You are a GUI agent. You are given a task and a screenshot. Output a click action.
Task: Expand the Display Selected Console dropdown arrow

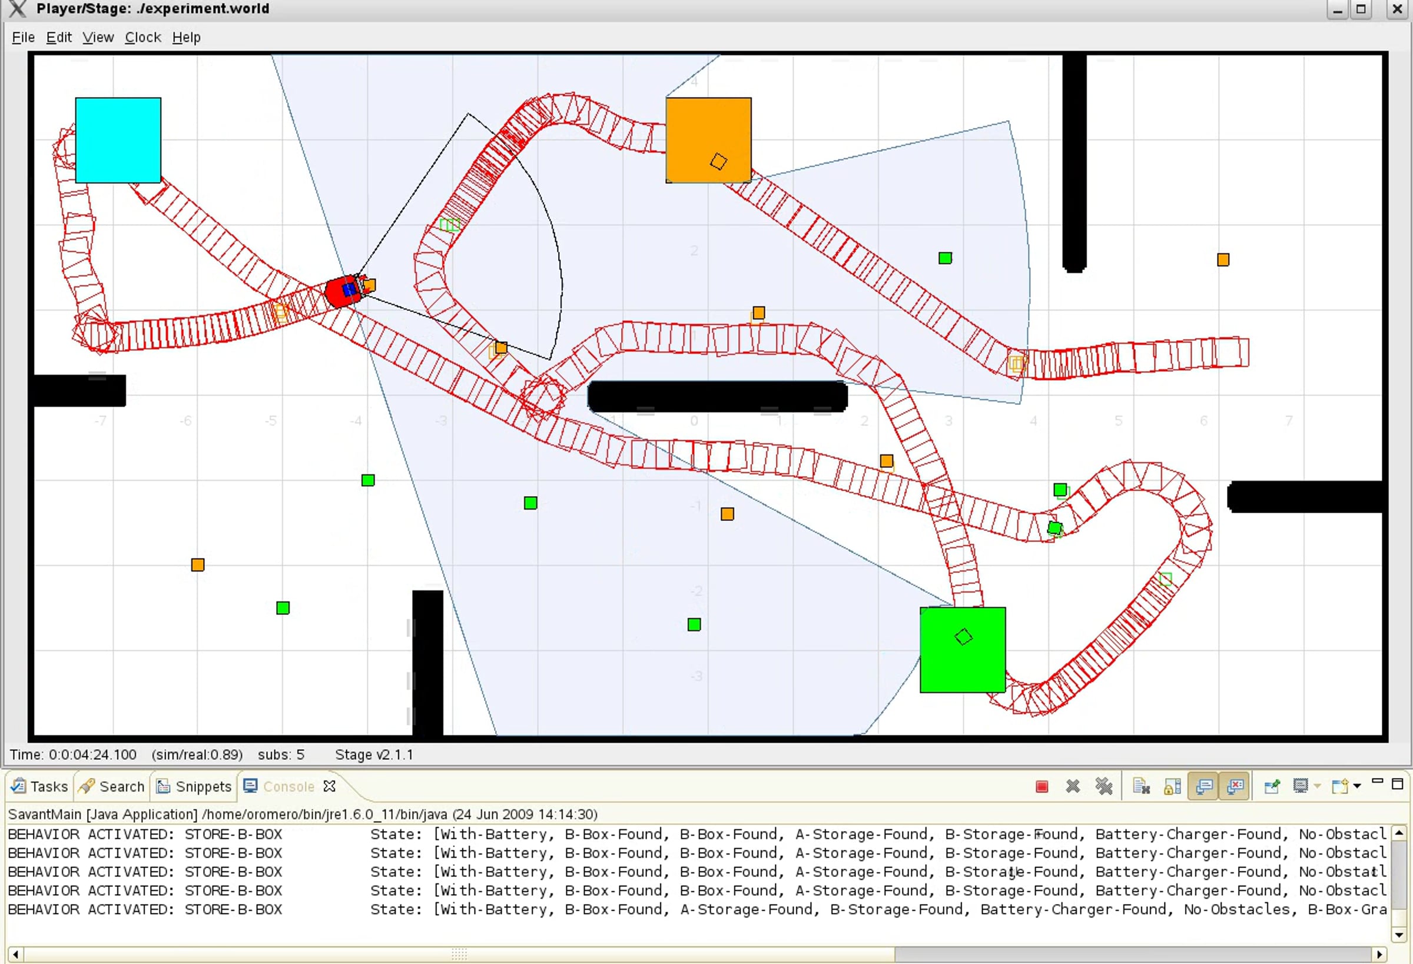[1317, 786]
